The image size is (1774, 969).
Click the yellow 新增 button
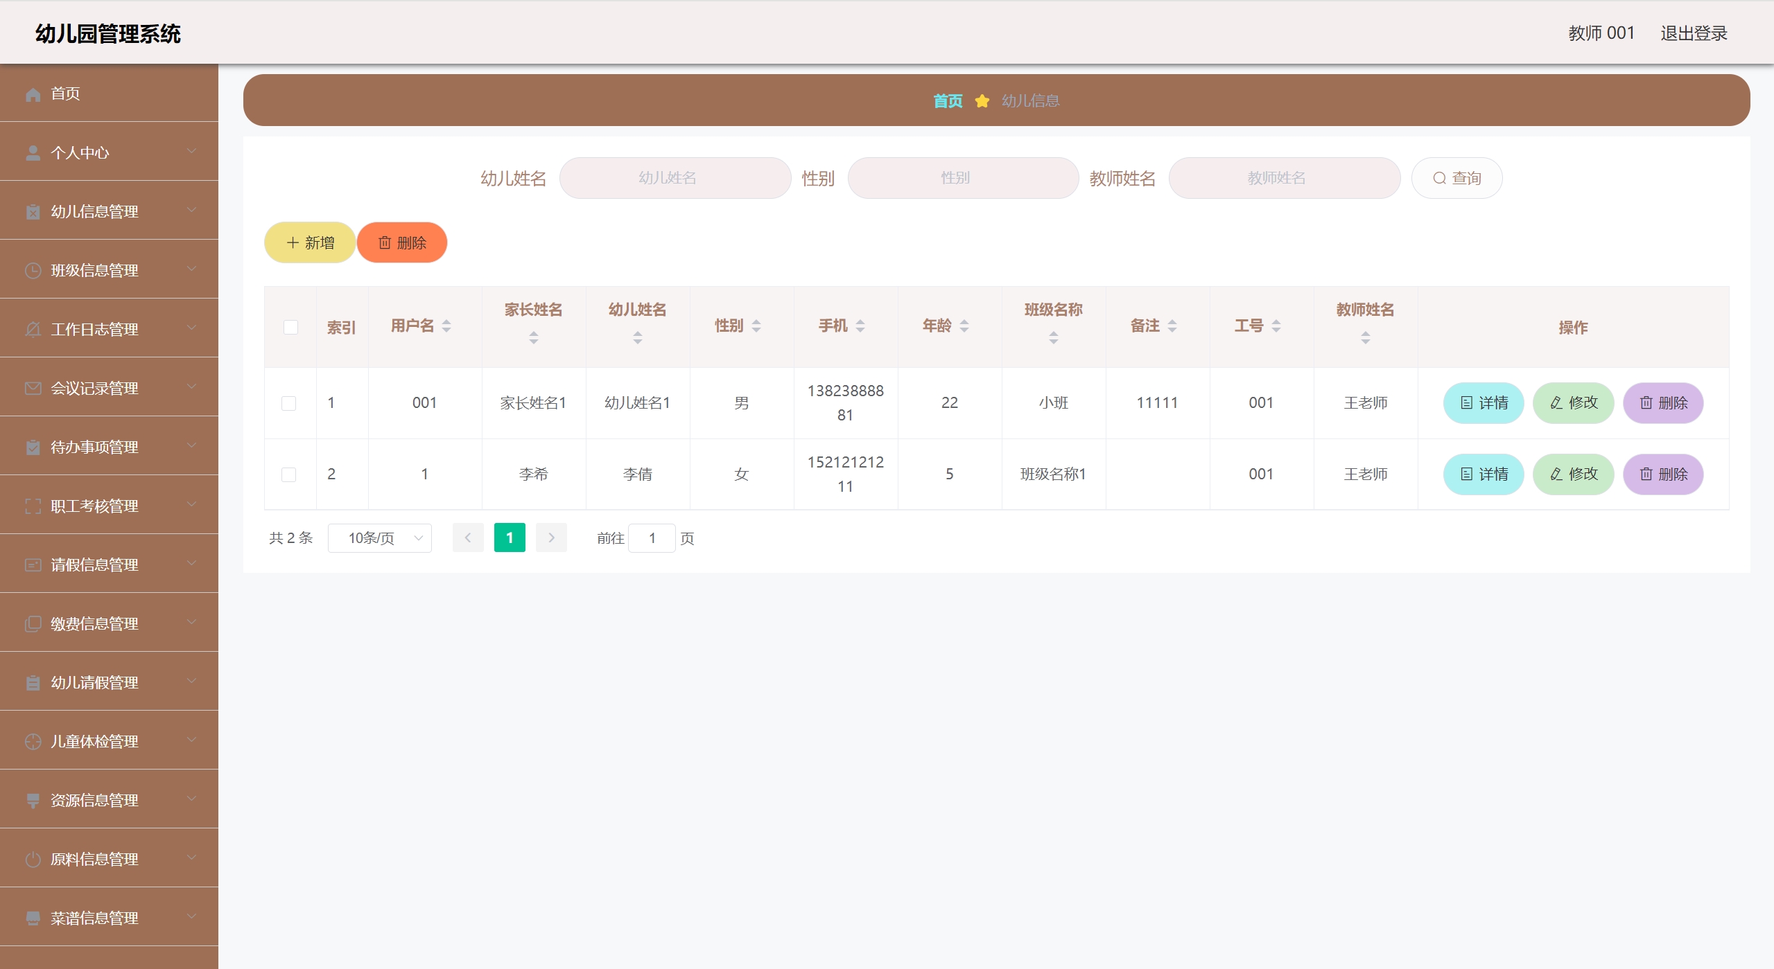(310, 243)
